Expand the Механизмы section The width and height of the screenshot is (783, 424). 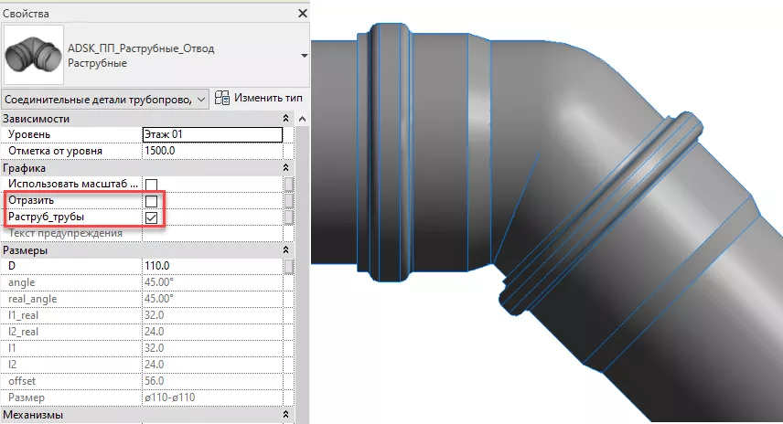[287, 415]
